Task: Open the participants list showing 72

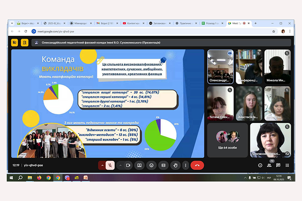Action: (269, 165)
